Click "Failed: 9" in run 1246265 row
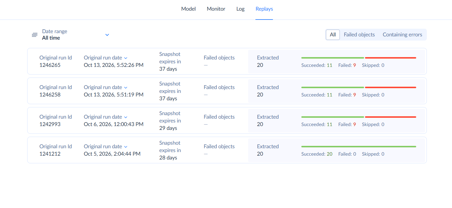The image size is (452, 208). [347, 65]
